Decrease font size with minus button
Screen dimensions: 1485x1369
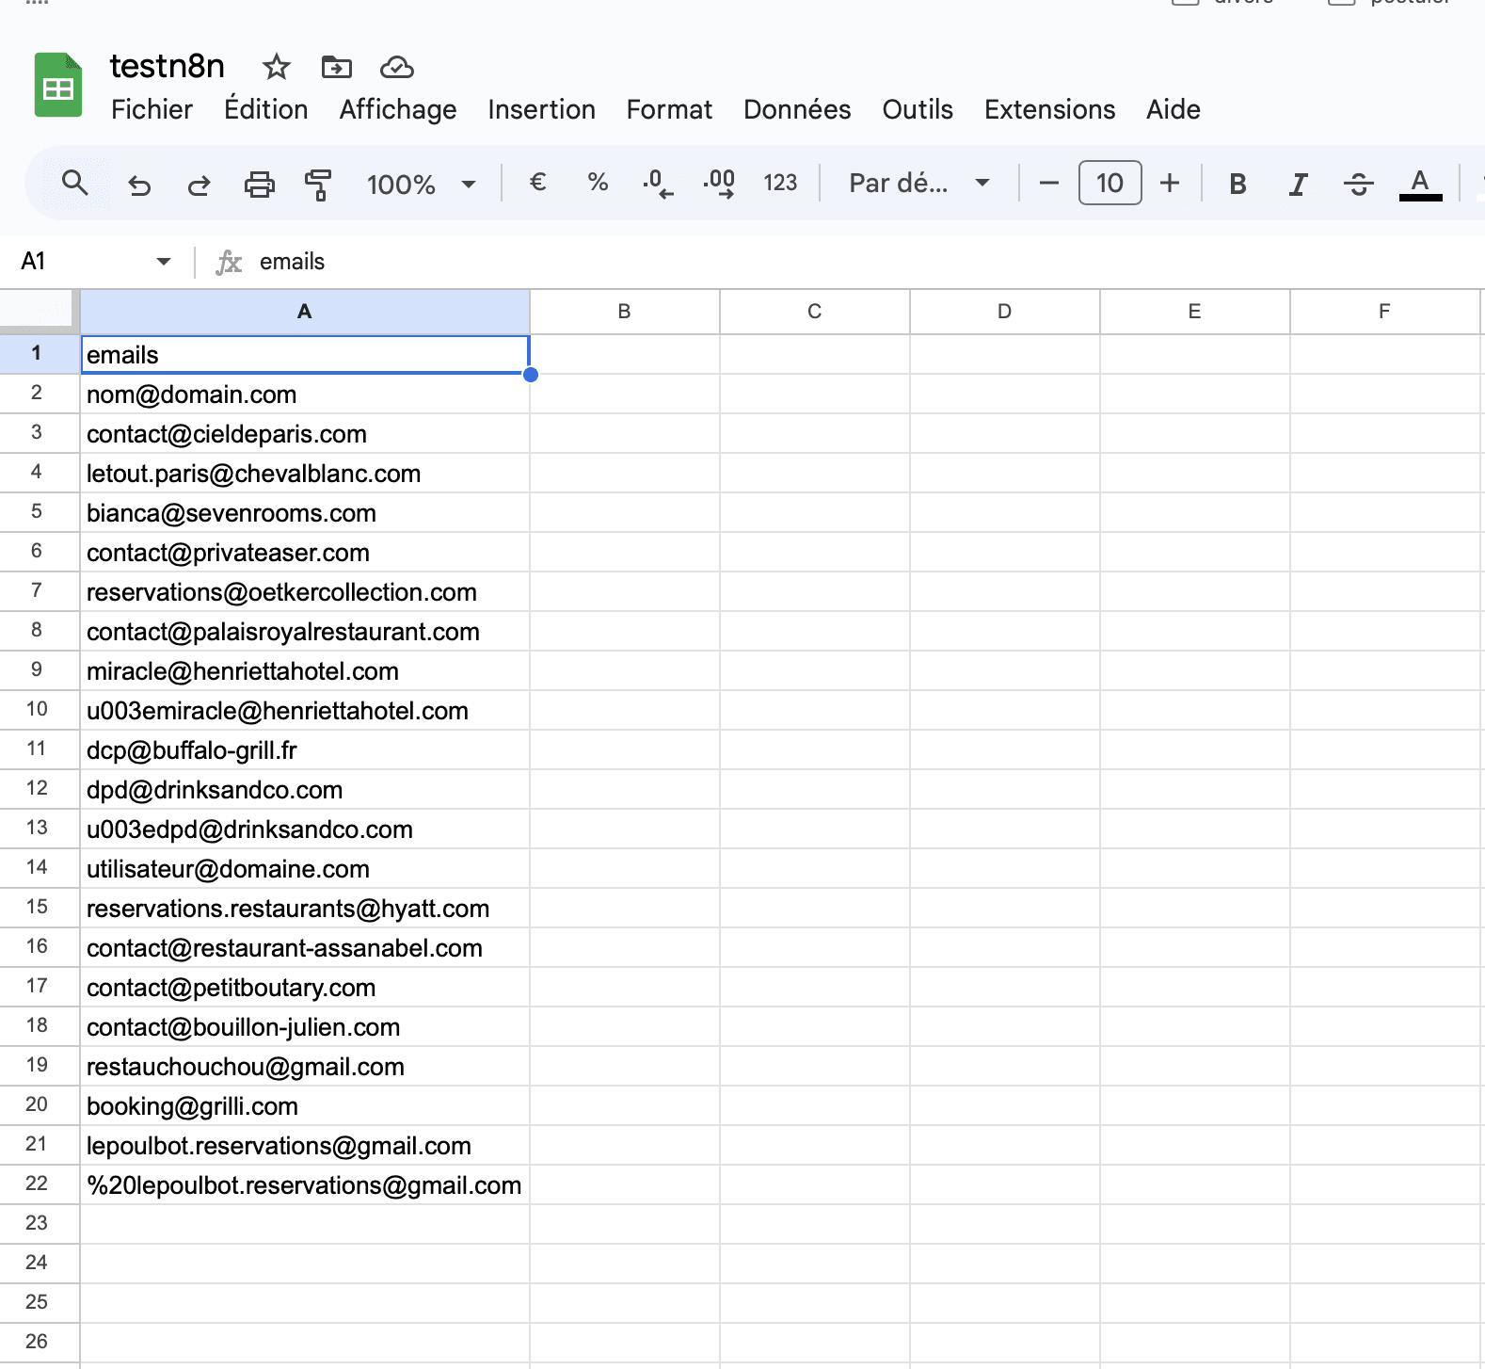pyautogui.click(x=1049, y=183)
